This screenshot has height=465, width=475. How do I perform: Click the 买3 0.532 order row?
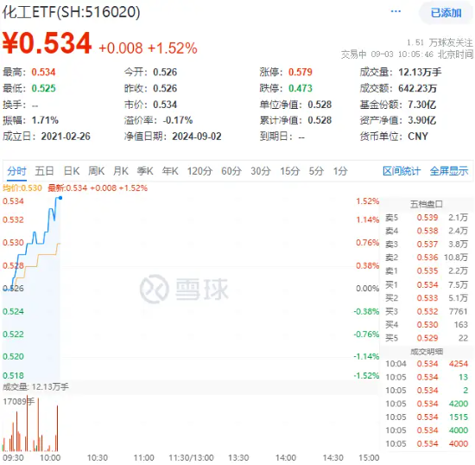point(427,312)
